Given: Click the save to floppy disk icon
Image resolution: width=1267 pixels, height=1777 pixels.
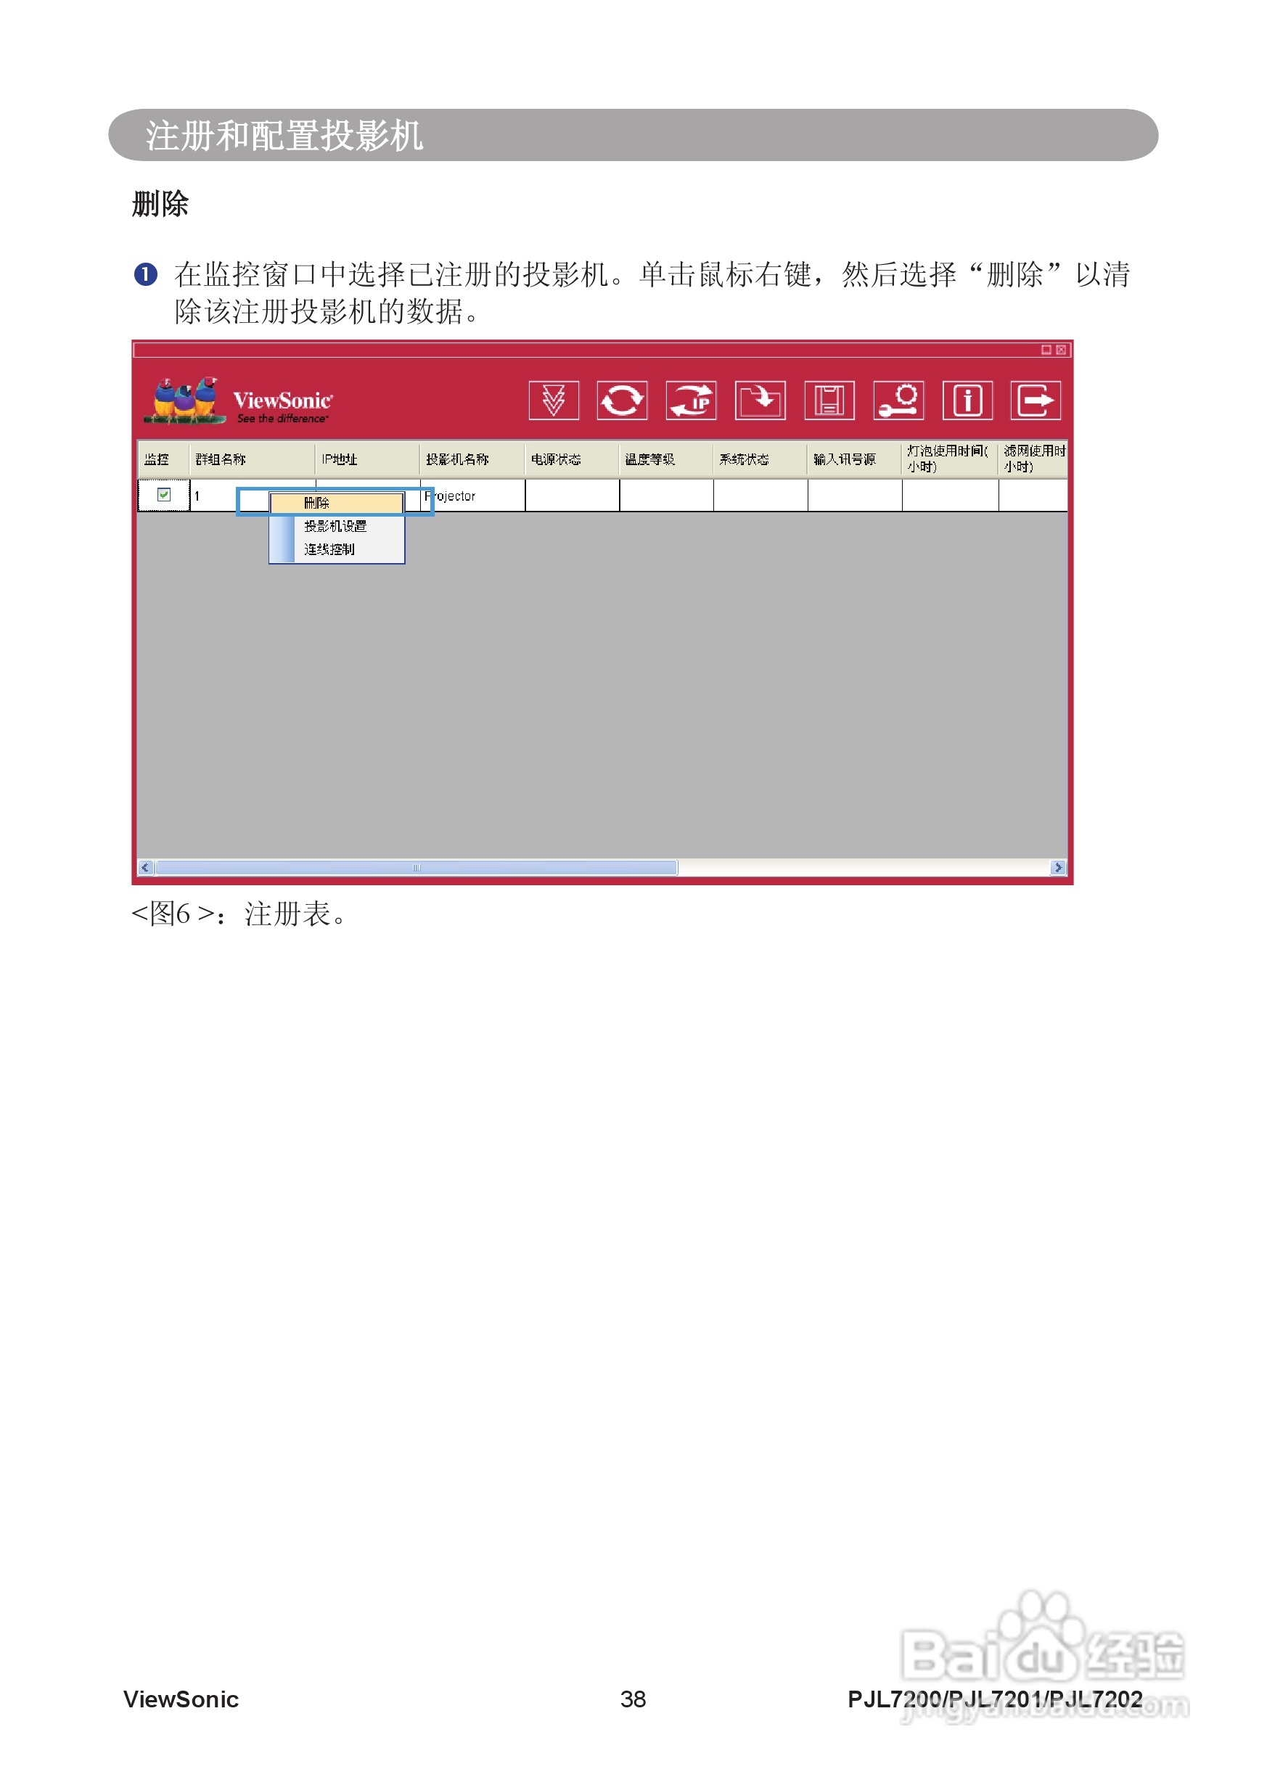Looking at the screenshot, I should 830,402.
